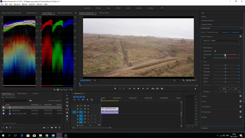This screenshot has height=138, width=245.
Task: Open Master clip dropdown in Lumetri
Action: [220, 32]
